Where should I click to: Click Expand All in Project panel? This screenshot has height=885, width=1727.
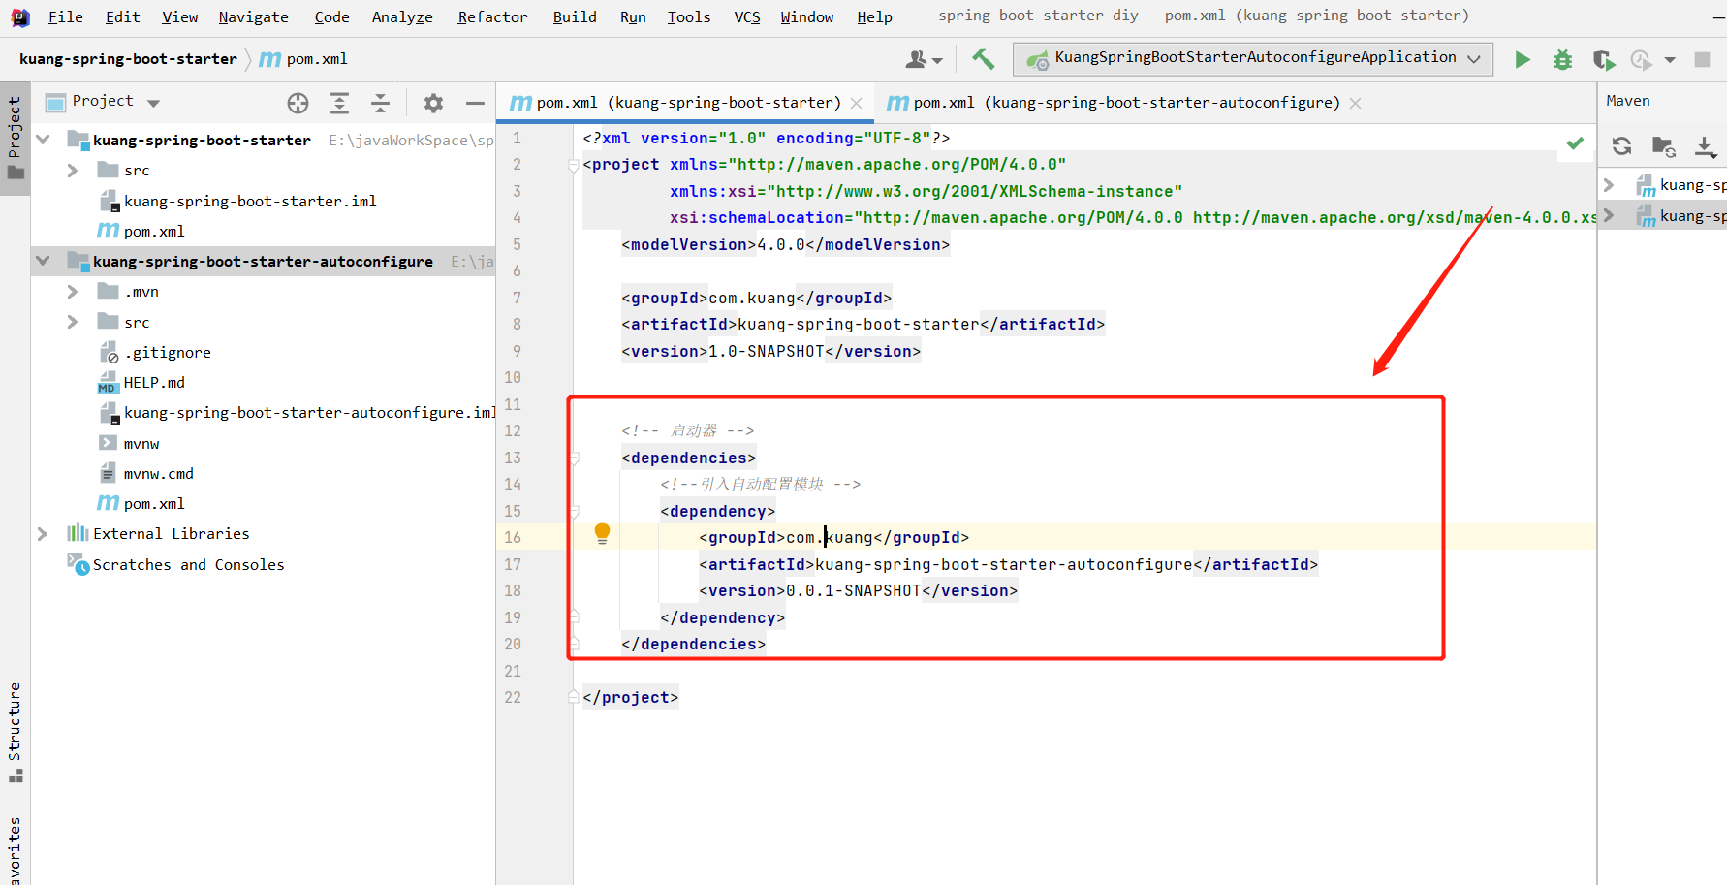(339, 103)
